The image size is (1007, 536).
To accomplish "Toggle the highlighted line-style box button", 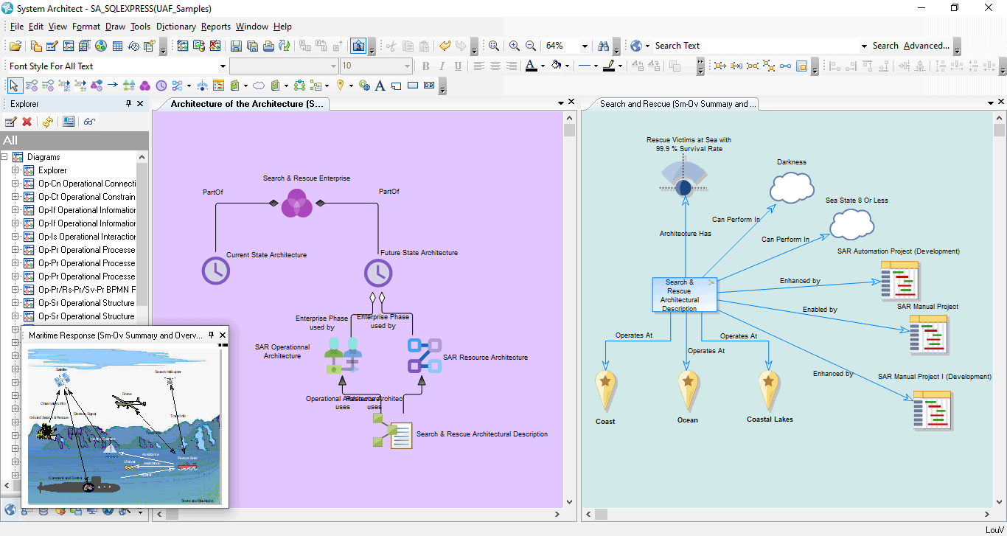I will pos(801,66).
